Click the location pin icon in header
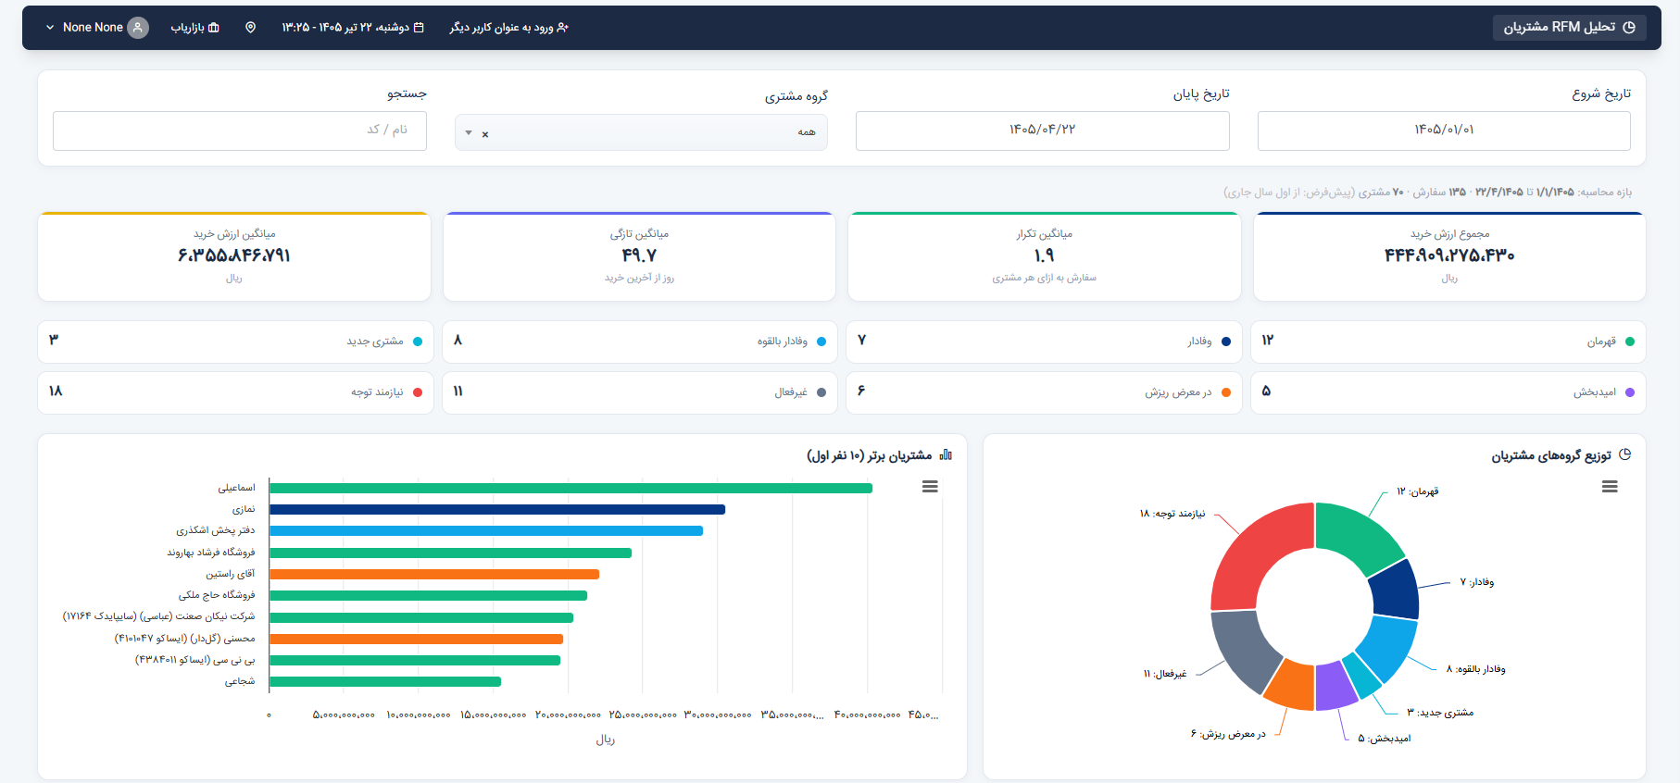The image size is (1680, 783). (250, 28)
